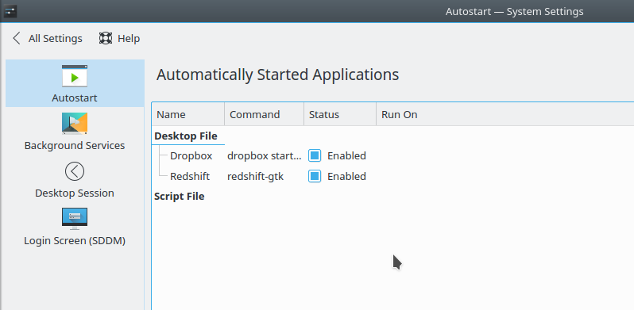Select the Dropbox entry in list
This screenshot has height=310, width=634.
191,155
